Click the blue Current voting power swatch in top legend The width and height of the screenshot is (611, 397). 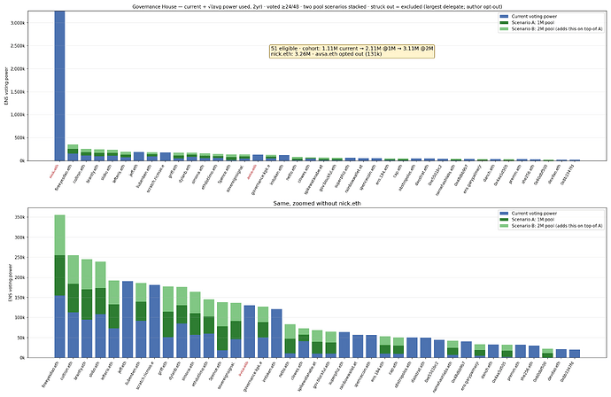pyautogui.click(x=504, y=16)
